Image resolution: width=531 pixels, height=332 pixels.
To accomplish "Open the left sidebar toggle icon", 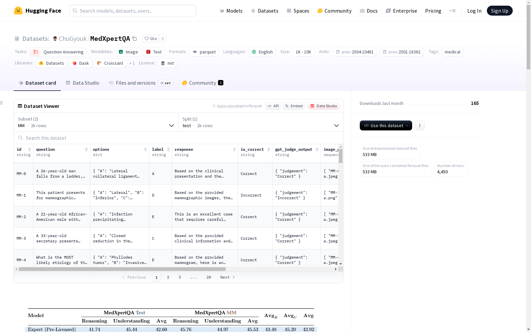I will (2, 103).
